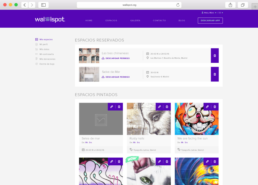Open the Las tres chimeneas thumbnail

89,56
